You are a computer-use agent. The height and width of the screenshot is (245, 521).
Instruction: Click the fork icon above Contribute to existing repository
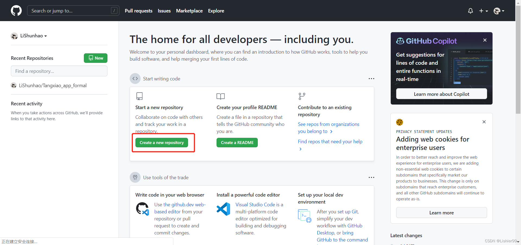point(302,96)
